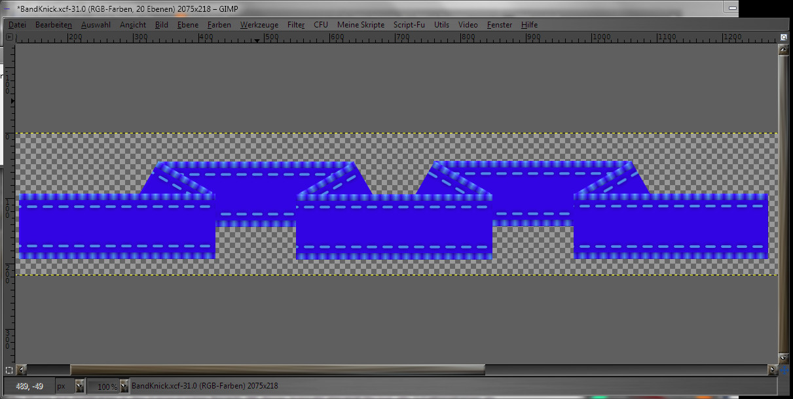793x399 pixels.
Task: Open the Meine Skripte menu
Action: pyautogui.click(x=360, y=25)
